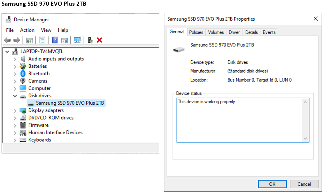Click the Human Interface Devices icon
The height and width of the screenshot is (193, 323).
(x=23, y=133)
